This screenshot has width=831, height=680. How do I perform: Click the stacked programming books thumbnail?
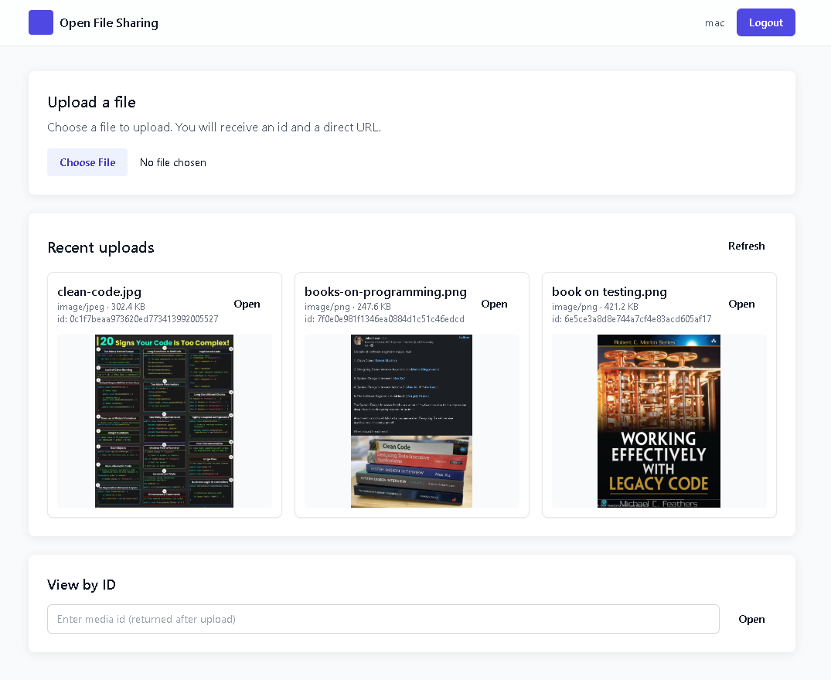[411, 421]
